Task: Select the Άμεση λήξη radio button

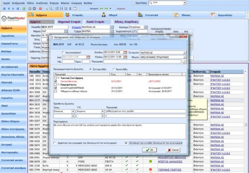Action: tap(114, 69)
